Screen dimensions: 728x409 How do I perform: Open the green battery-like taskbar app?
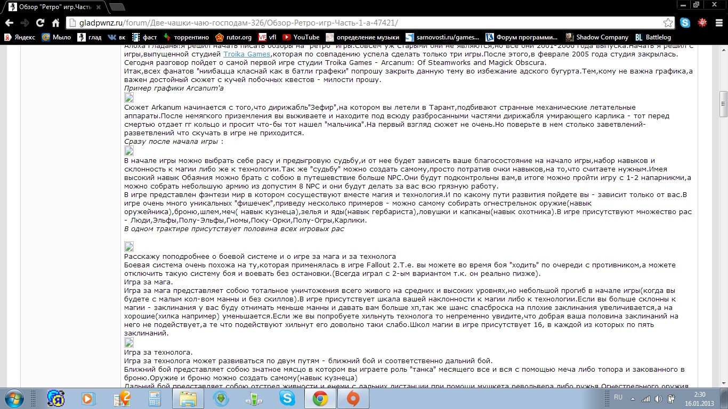[254, 398]
